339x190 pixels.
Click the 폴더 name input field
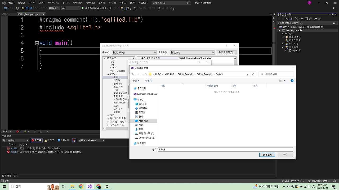click(225, 149)
